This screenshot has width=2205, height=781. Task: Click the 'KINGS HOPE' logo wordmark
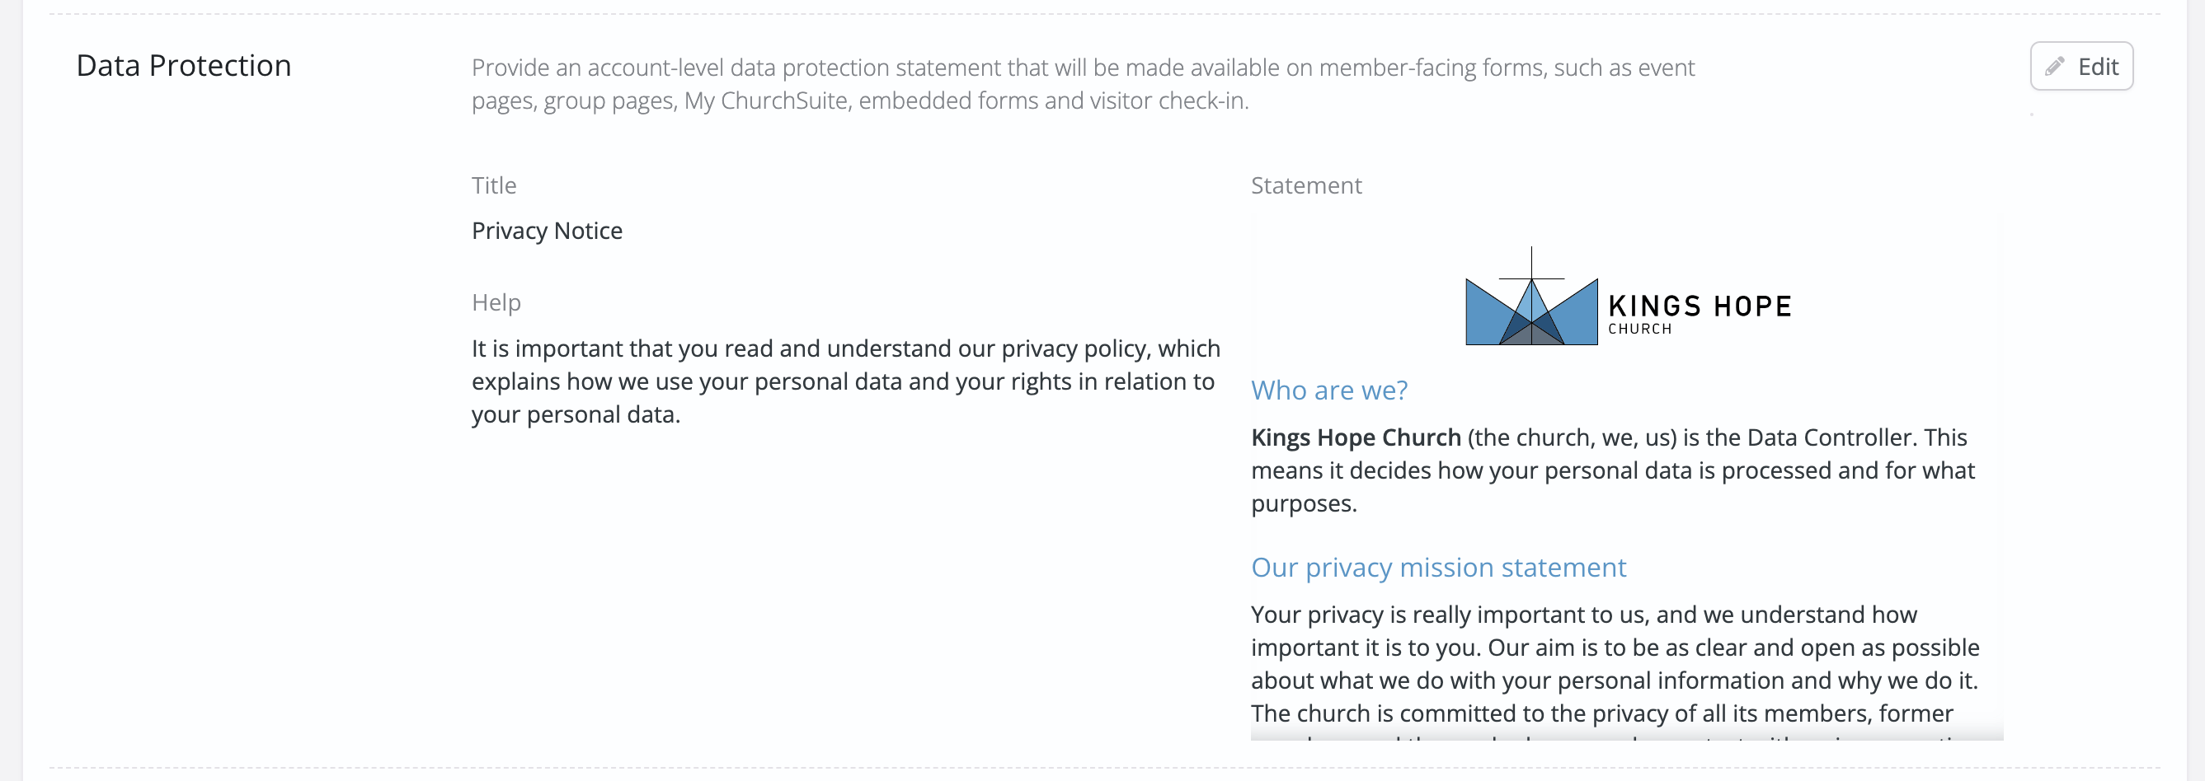[1700, 306]
